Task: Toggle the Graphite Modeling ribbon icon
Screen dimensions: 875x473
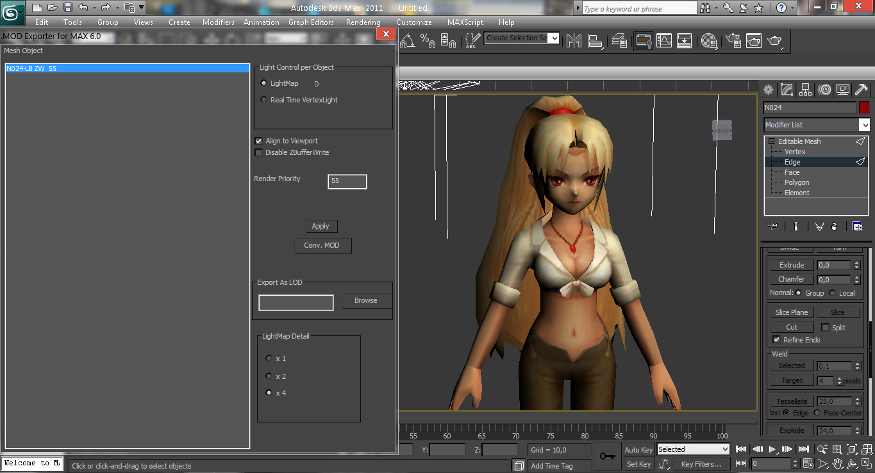Action: [x=643, y=41]
